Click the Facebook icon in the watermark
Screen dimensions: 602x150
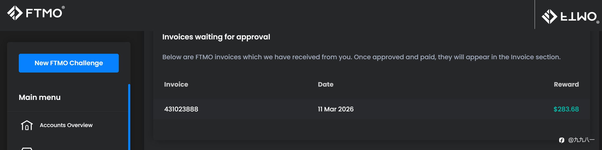pos(562,140)
